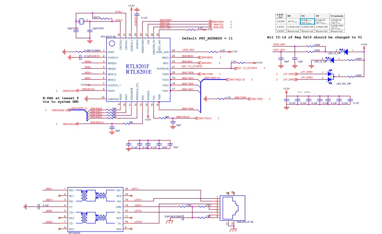Click the 2.49K/1%/0603 resistor value
This screenshot has height=234, width=382.
pos(92,51)
